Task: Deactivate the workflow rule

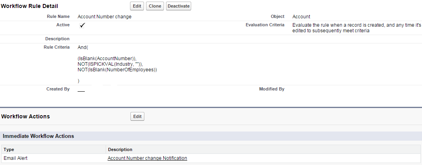Action: click(x=178, y=6)
